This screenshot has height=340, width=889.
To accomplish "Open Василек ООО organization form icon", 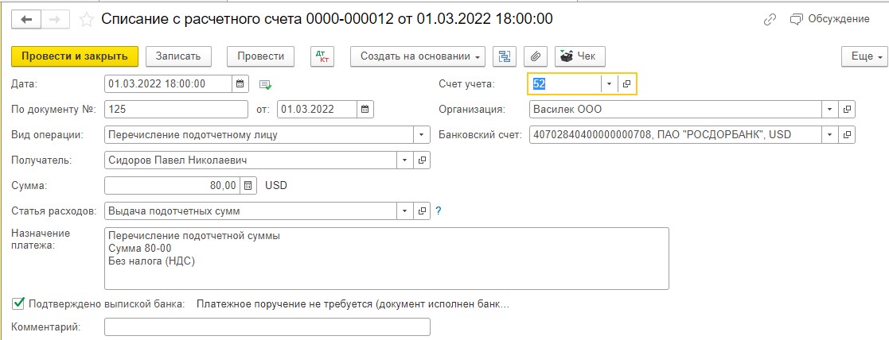I will pyautogui.click(x=847, y=109).
